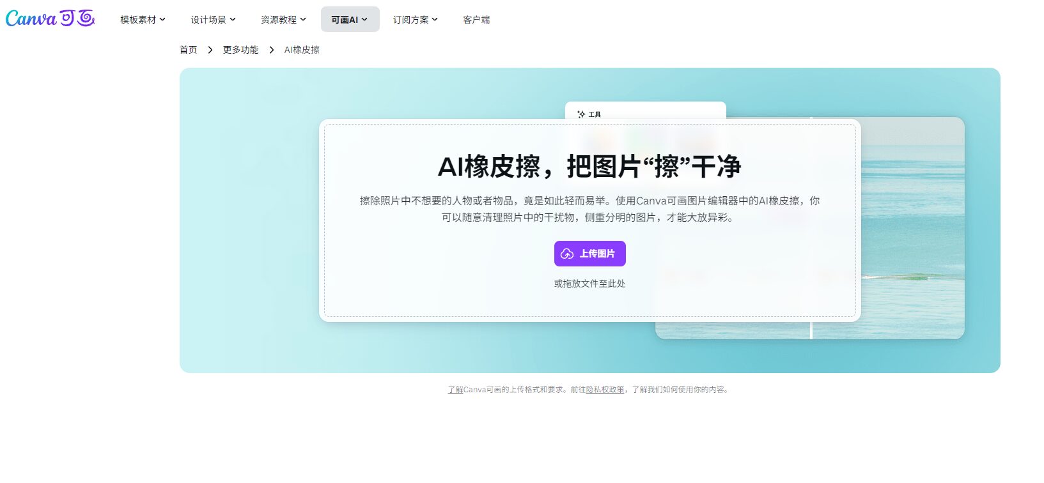The height and width of the screenshot is (483, 1044).
Task: Click the chevron arrow after 首页
Action: [x=210, y=50]
